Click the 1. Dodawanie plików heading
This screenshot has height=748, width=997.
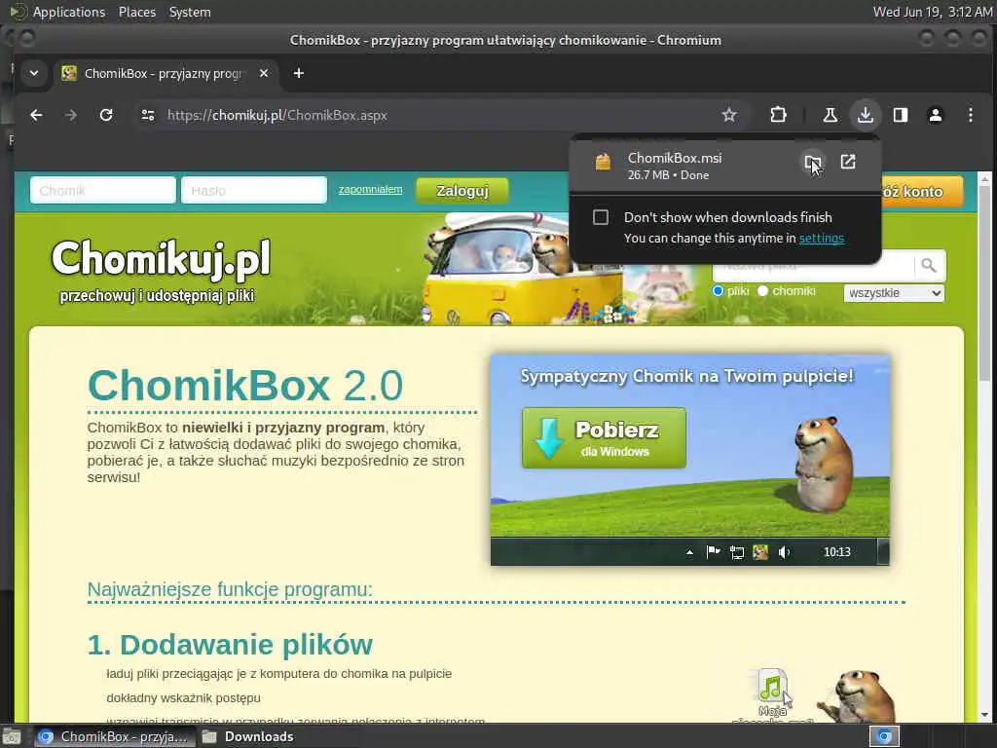click(230, 645)
